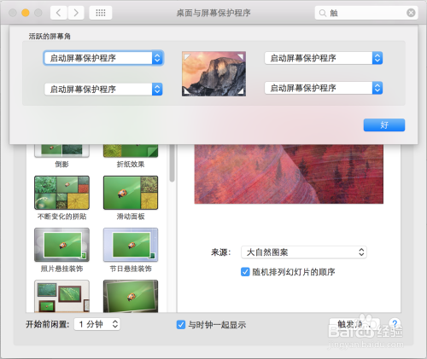Select the tilted ladybug photo screen saver thumbnail
Viewport: 427px width, 359px height.
pos(131,296)
